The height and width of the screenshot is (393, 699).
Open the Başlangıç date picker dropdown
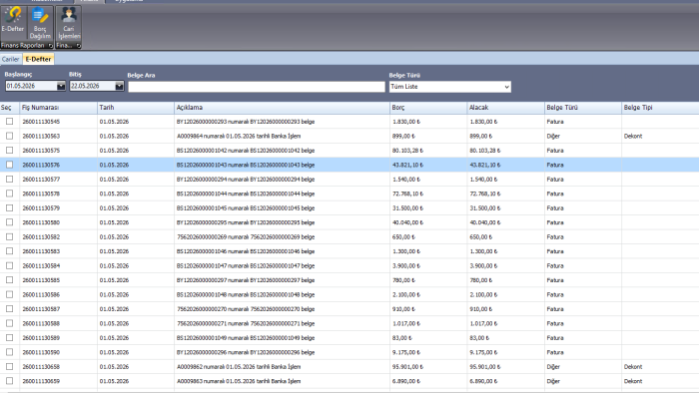(x=61, y=86)
